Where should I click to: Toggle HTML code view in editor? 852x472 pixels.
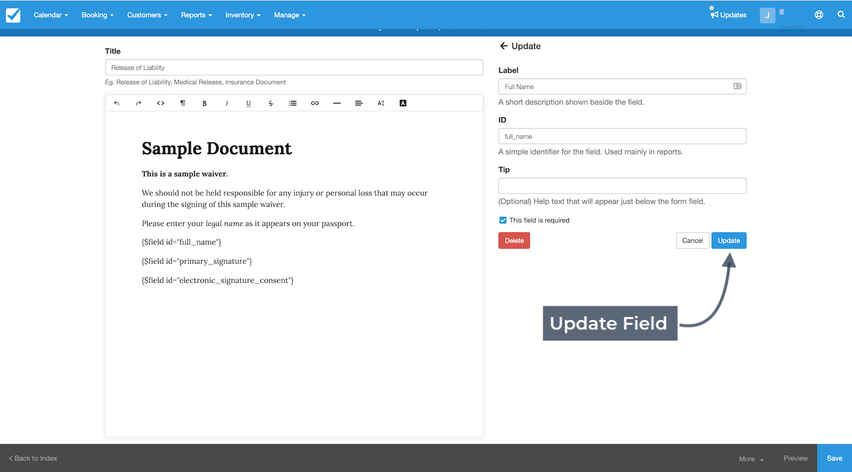pyautogui.click(x=160, y=103)
